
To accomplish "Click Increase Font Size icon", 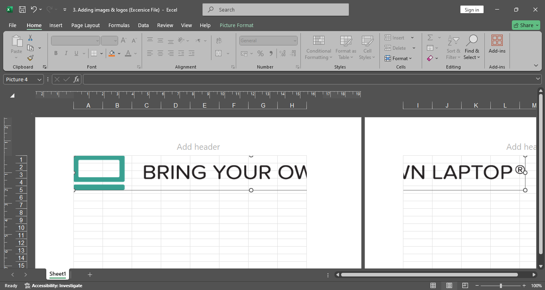I will coord(124,40).
